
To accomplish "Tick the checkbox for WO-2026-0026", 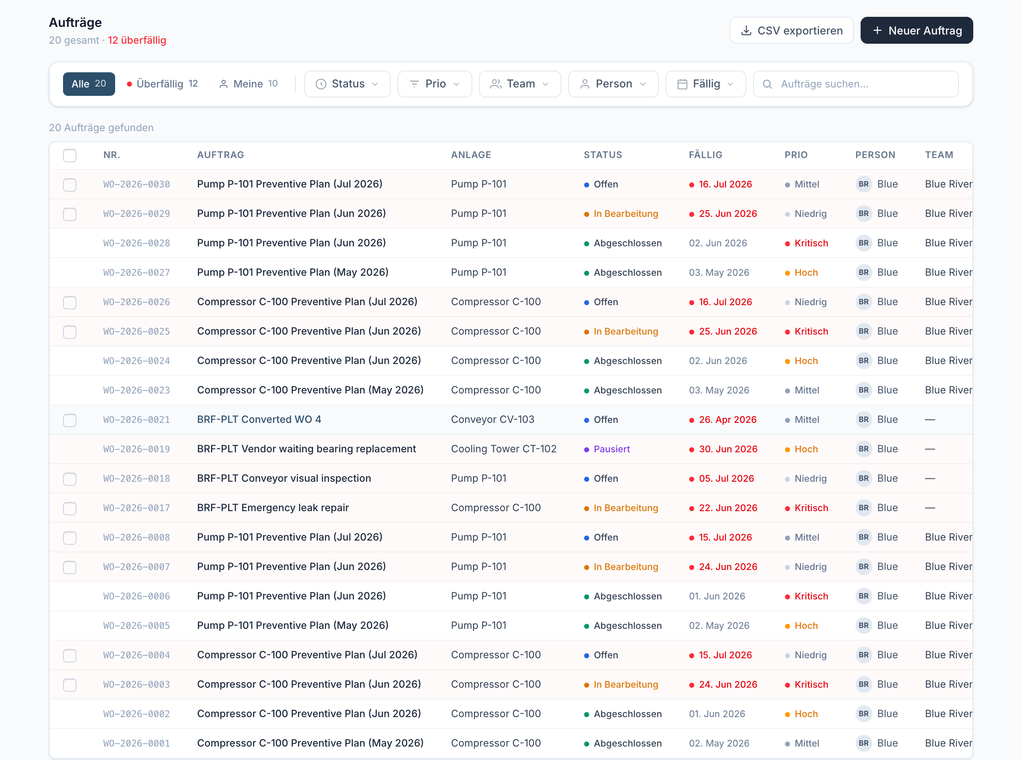I will (69, 302).
